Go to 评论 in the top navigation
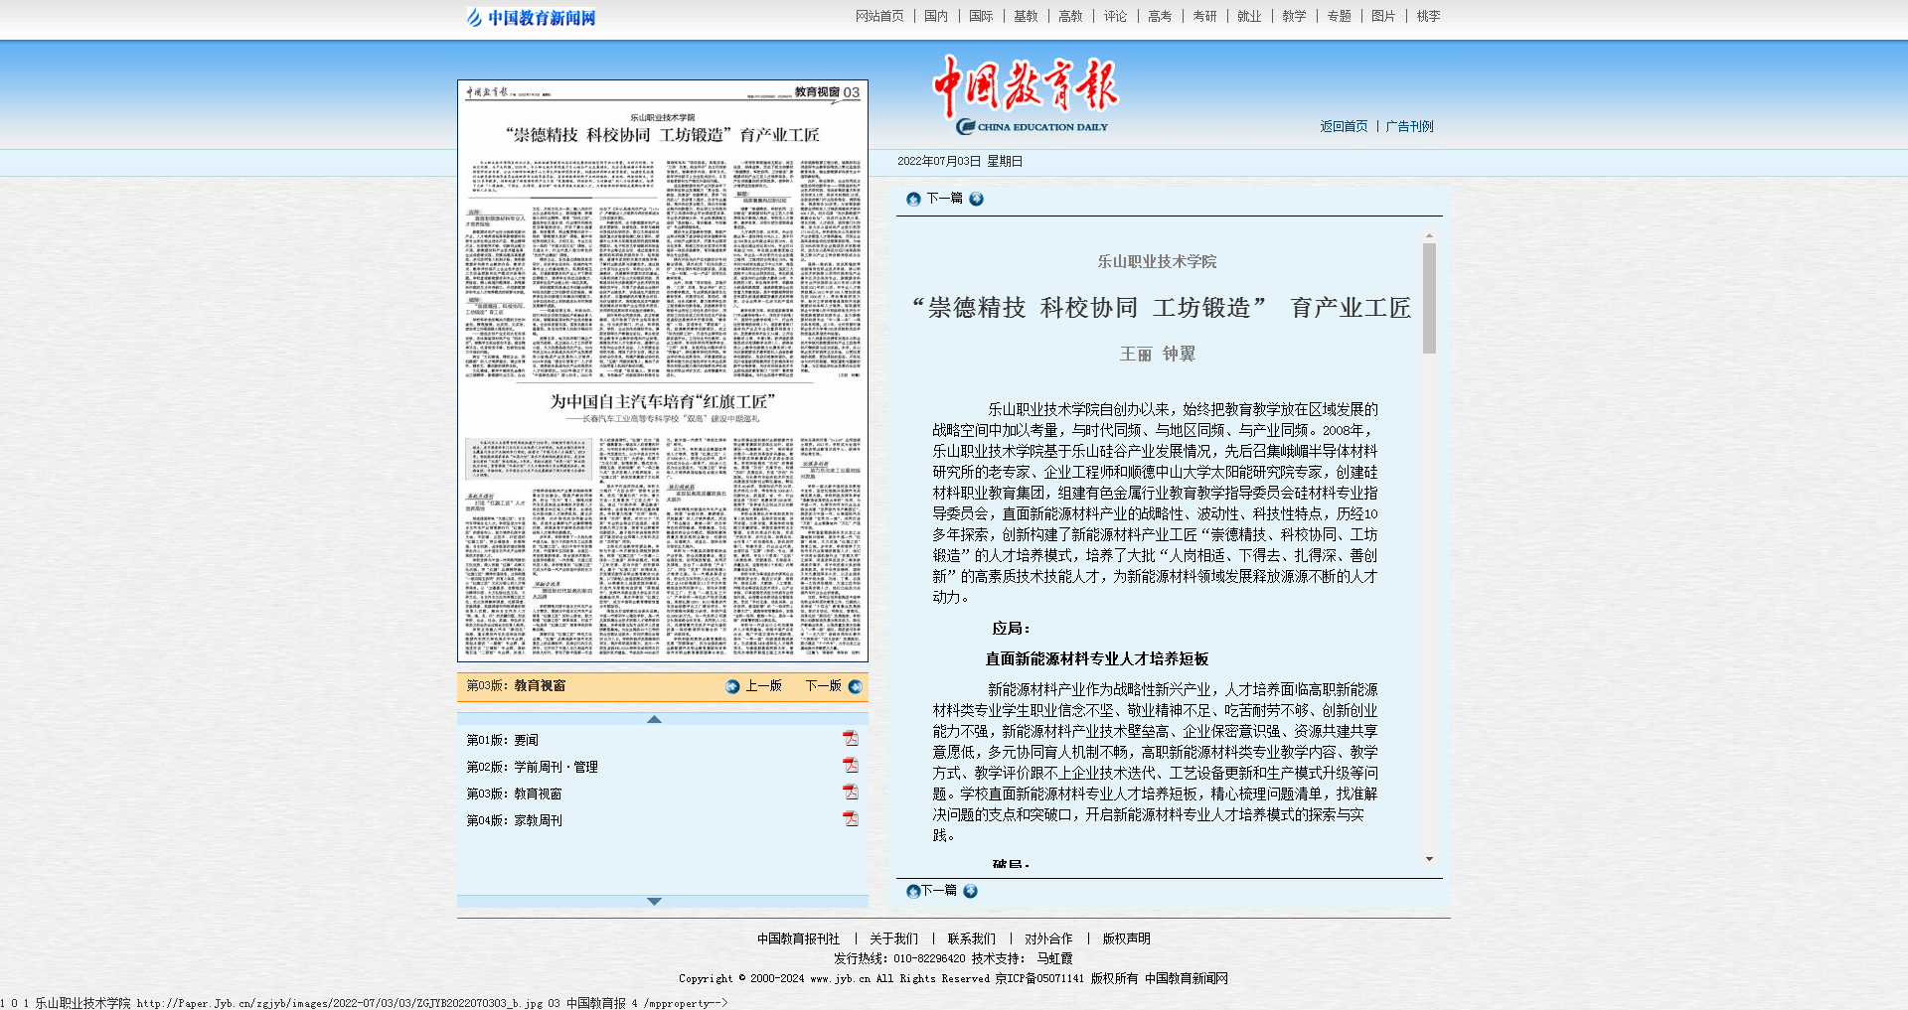The width and height of the screenshot is (1908, 1010). pyautogui.click(x=1115, y=16)
